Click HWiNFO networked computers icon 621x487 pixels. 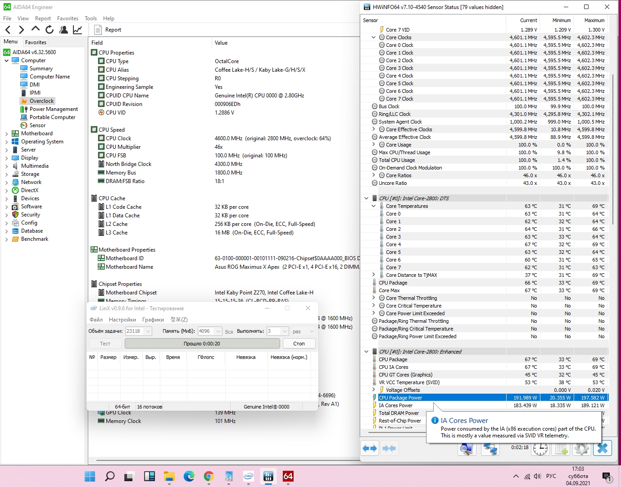pos(490,449)
